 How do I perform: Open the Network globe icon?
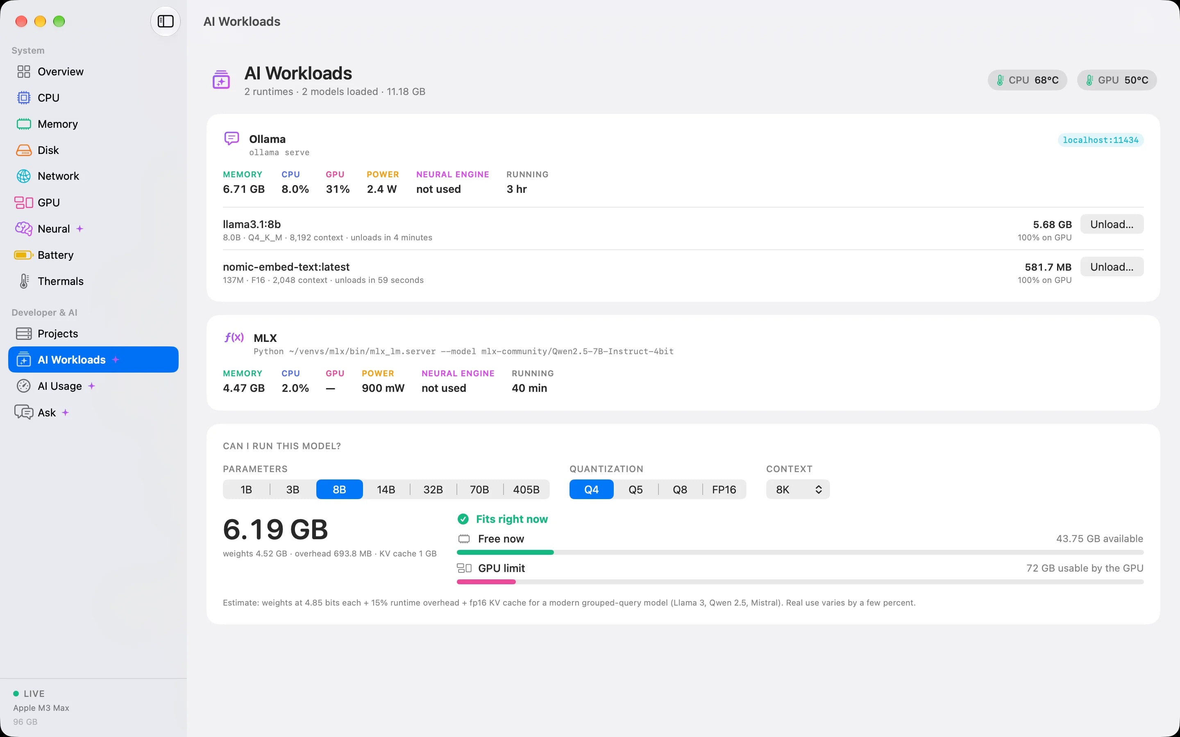[23, 176]
